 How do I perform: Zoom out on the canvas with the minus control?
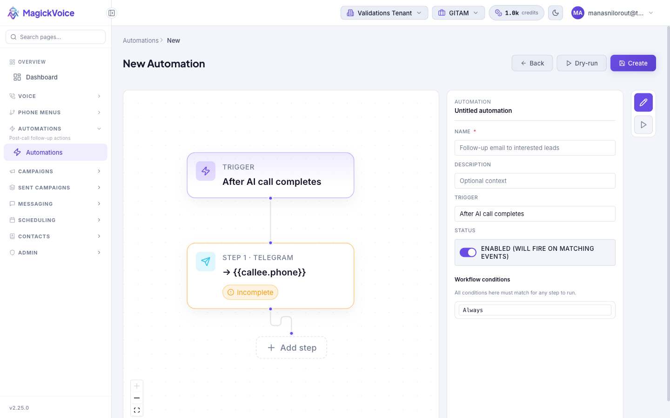(x=137, y=398)
